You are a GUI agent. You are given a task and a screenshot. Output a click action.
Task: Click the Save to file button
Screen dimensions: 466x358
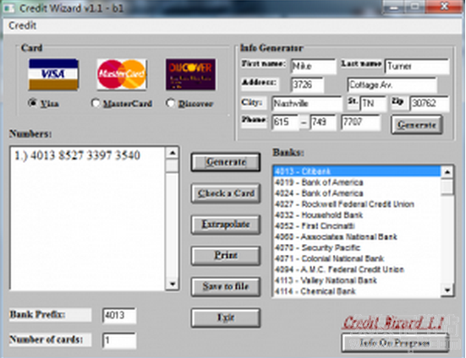pos(226,286)
